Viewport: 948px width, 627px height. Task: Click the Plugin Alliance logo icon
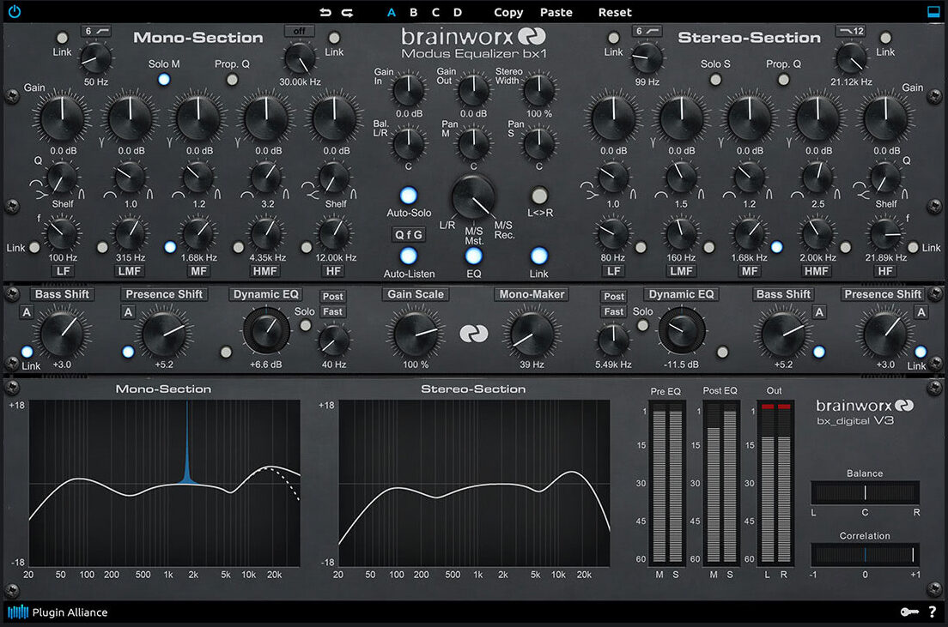point(18,612)
